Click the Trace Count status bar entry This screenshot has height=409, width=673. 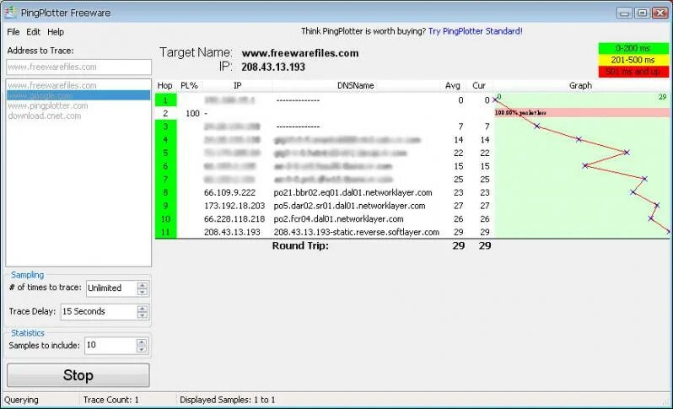110,400
